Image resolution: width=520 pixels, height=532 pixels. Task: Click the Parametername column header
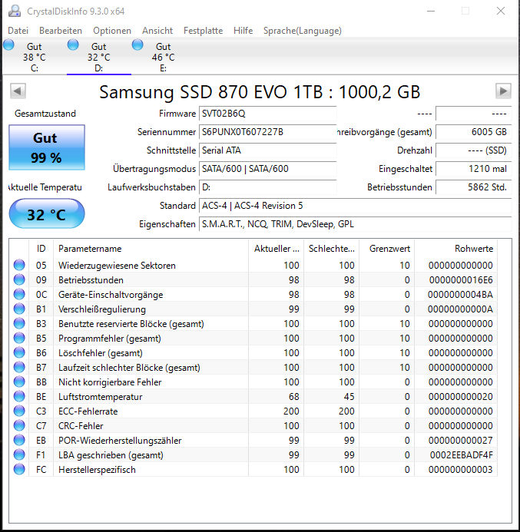(151, 249)
